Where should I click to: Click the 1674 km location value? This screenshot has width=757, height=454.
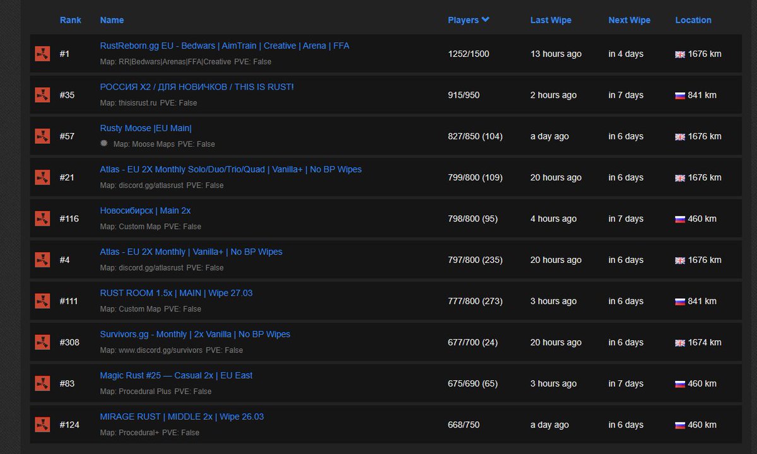(705, 342)
